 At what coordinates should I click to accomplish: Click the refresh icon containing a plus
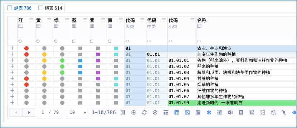pyautogui.click(x=155, y=112)
